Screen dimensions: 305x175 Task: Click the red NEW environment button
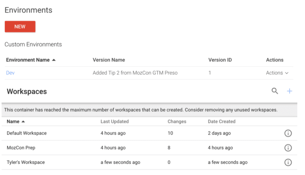pyautogui.click(x=20, y=27)
